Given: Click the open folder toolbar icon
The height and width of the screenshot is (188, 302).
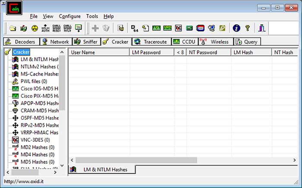Looking at the screenshot, I should pyautogui.click(x=13, y=29).
